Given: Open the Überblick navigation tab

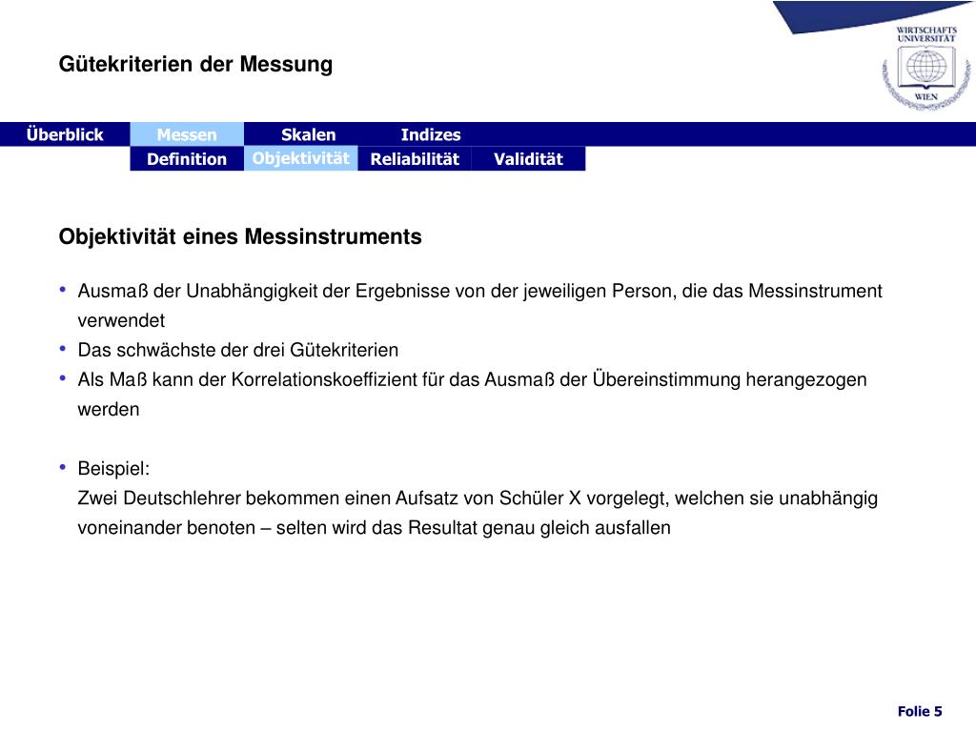Looking at the screenshot, I should click(x=65, y=134).
